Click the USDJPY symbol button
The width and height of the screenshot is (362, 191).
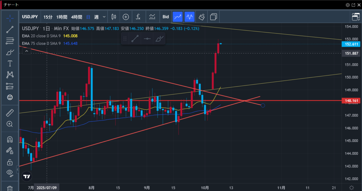[30, 17]
